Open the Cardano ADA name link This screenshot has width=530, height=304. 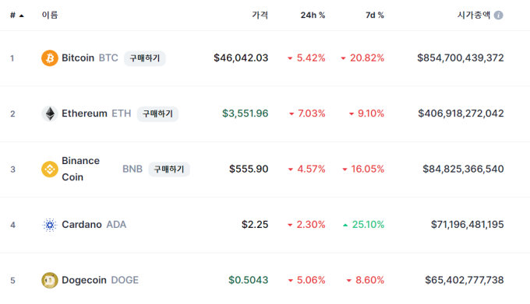pos(94,225)
